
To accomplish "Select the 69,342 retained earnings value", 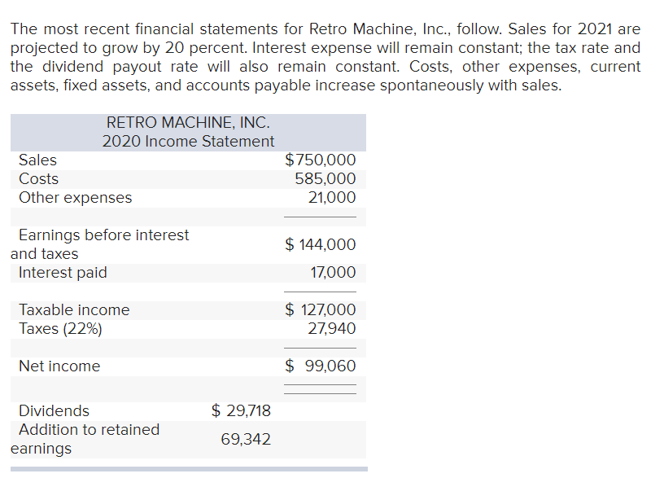I will (x=246, y=439).
